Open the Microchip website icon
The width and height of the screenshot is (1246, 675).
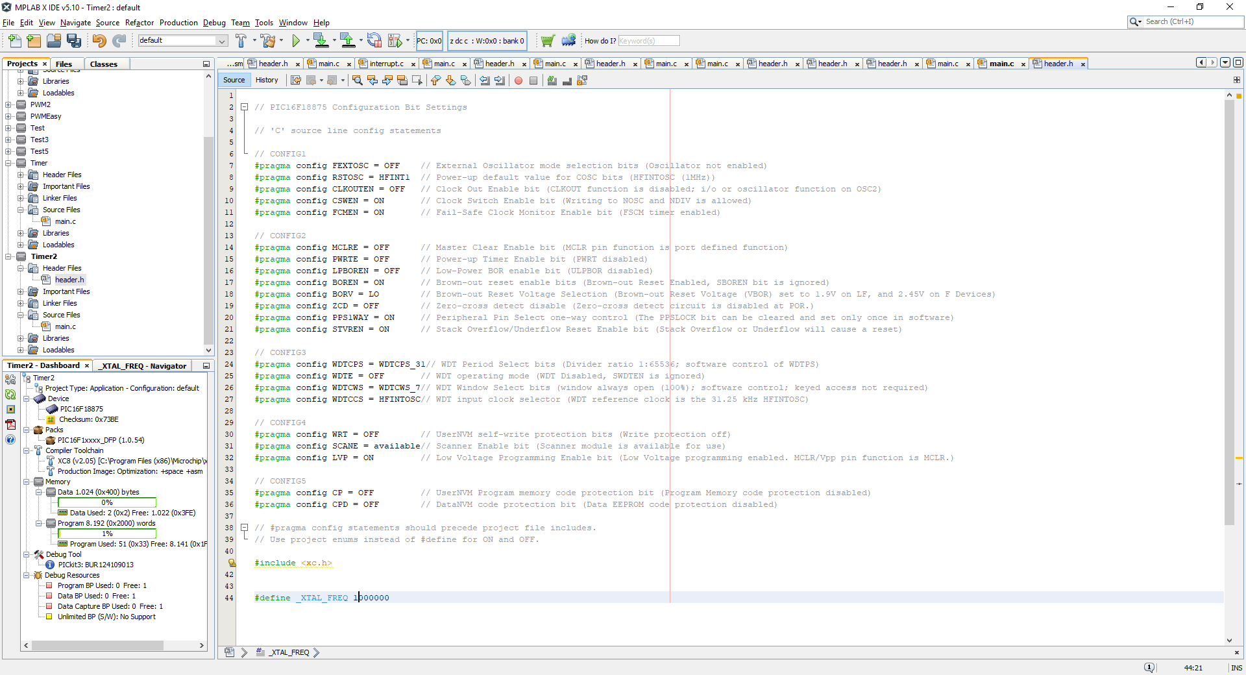[568, 41]
